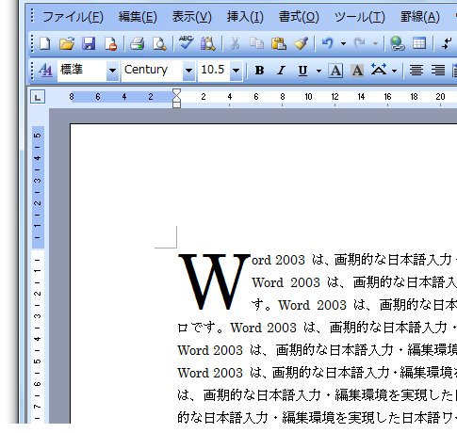Open the 書式(O) menu
Screen dimensions: 457x433
tap(299, 17)
